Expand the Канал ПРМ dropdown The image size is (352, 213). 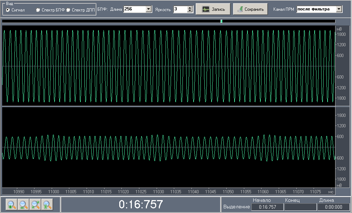[339, 9]
